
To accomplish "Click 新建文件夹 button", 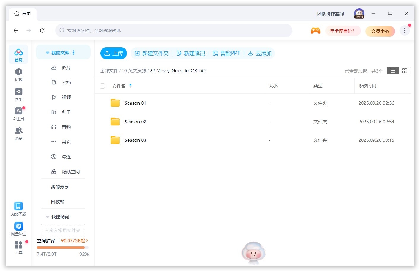I will pyautogui.click(x=152, y=54).
